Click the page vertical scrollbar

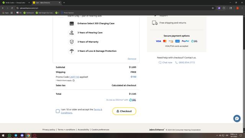[244, 89]
